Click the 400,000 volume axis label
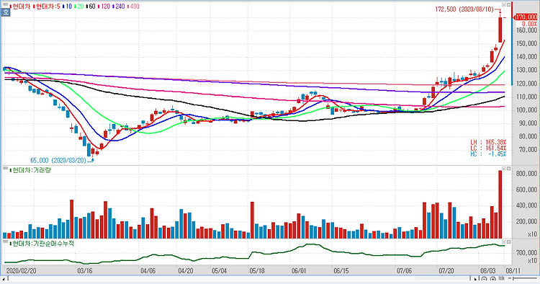Viewport: 540px width, 284px height. click(526, 205)
